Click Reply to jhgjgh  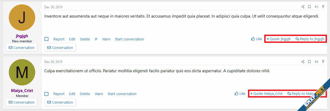click(310, 39)
